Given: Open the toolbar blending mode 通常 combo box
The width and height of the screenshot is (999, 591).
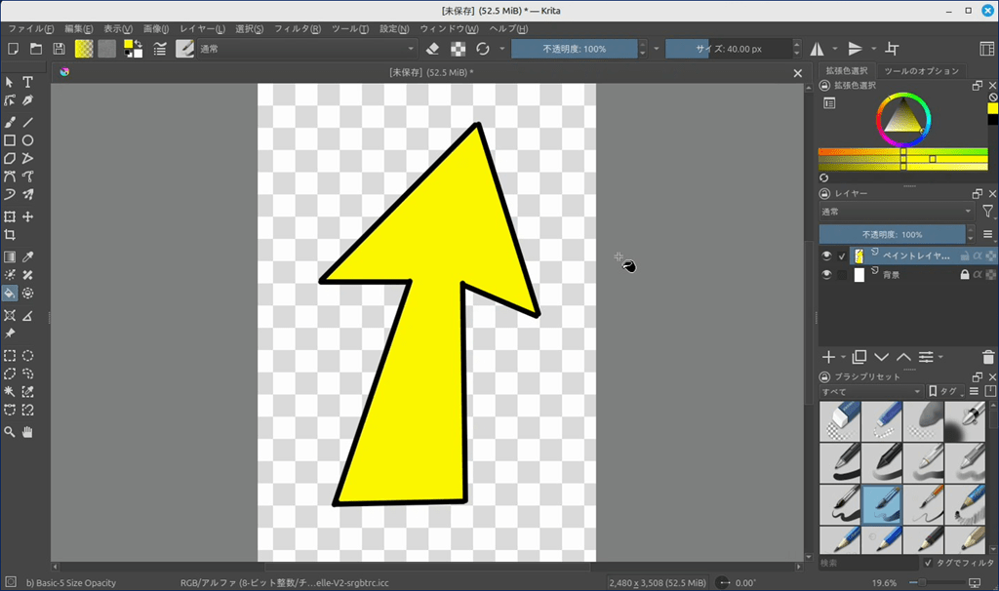Looking at the screenshot, I should tap(307, 49).
